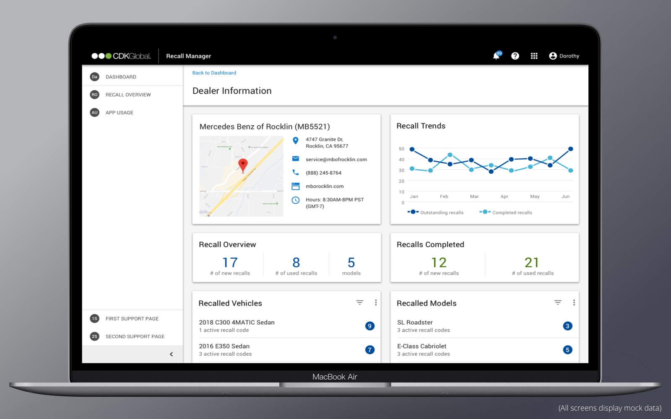Select the Dashboard sidebar item
Screen dimensions: 671x419
pyautogui.click(x=133, y=77)
